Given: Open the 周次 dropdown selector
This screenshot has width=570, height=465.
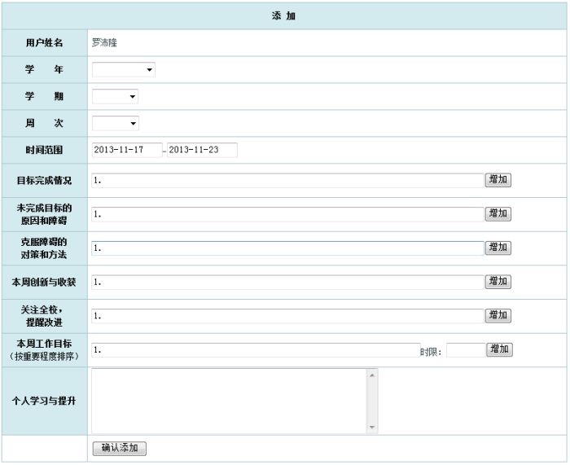Looking at the screenshot, I should pyautogui.click(x=115, y=124).
